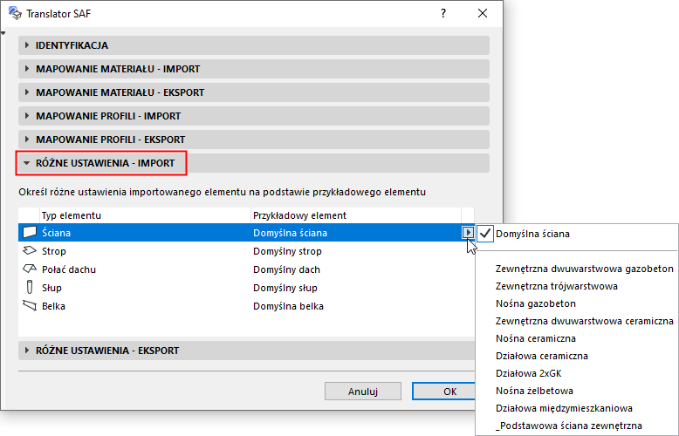
Task: Expand MAPOWANIE PROFILI - IMPORT section
Action: [254, 116]
